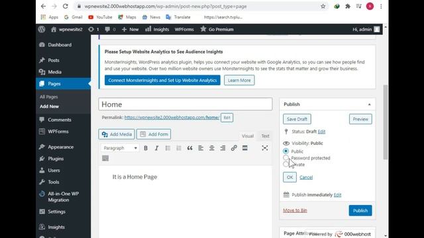Insert or edit a link
Image resolution: width=424 pixels, height=238 pixels.
click(x=234, y=148)
